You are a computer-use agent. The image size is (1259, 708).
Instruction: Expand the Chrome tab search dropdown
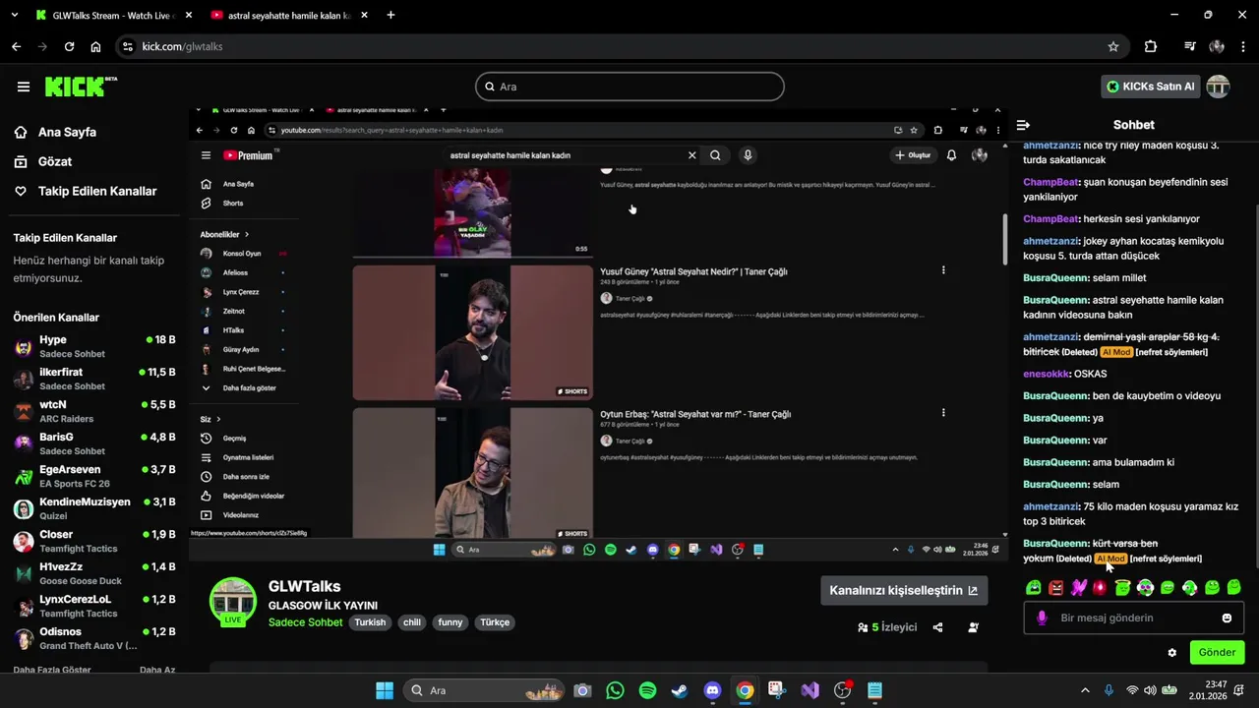point(16,15)
